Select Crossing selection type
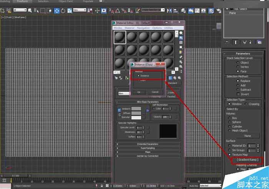This screenshot has height=189, width=269. click(246, 104)
